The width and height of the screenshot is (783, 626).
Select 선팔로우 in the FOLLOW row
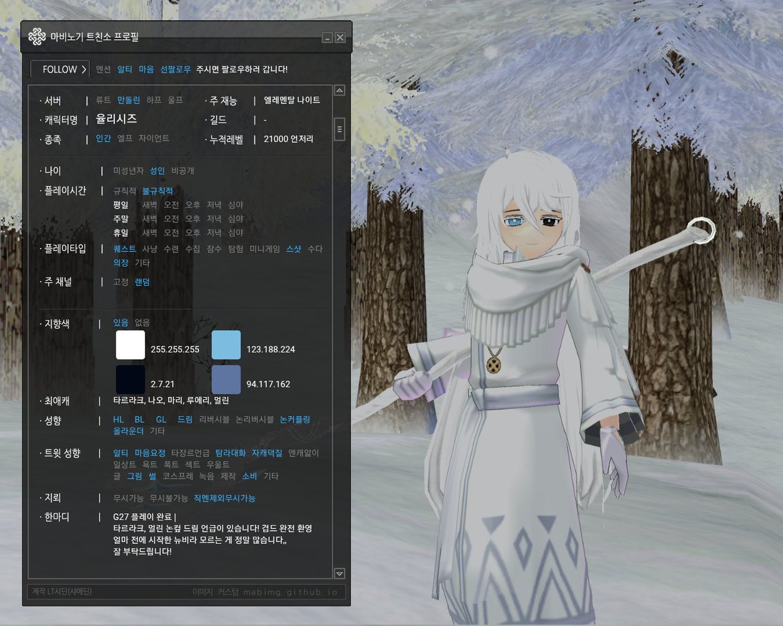[176, 69]
